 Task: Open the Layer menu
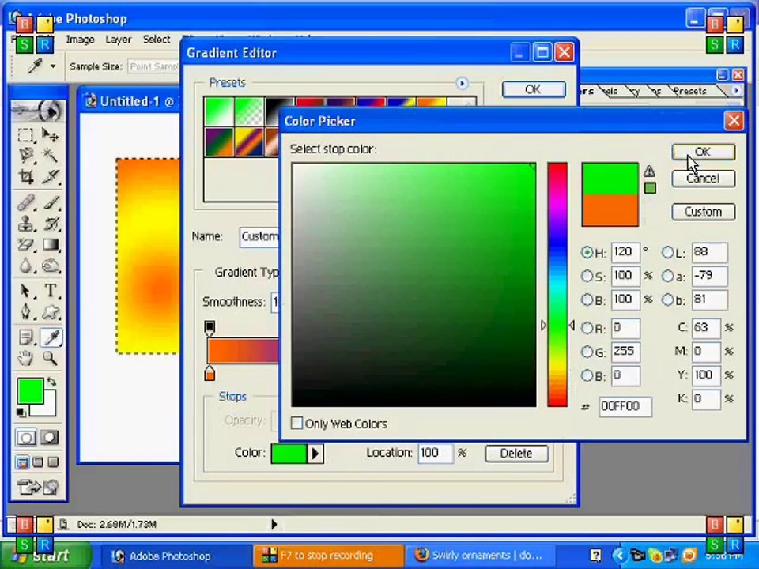(119, 40)
